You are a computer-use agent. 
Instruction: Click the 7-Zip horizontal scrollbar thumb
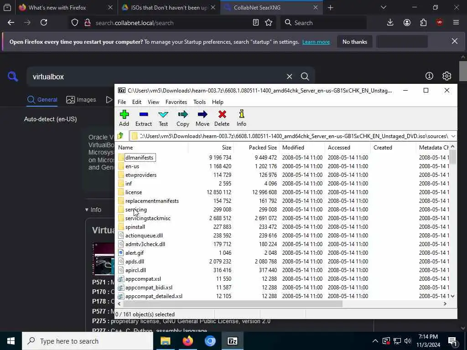point(233,304)
